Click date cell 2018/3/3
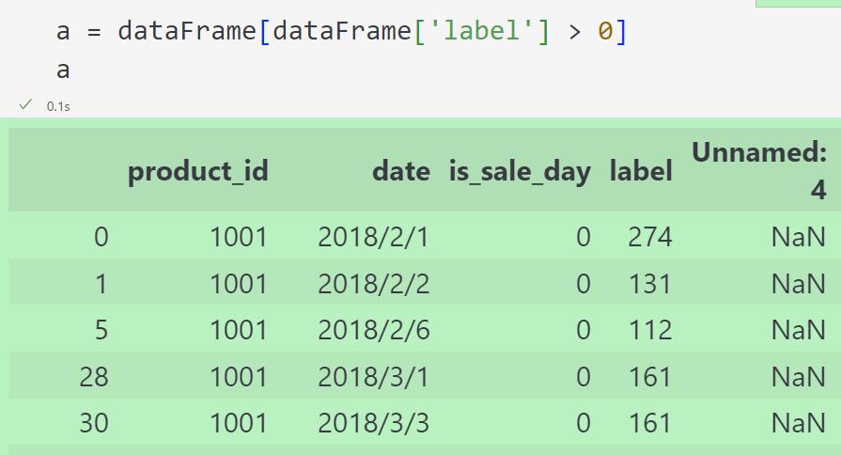 374,423
